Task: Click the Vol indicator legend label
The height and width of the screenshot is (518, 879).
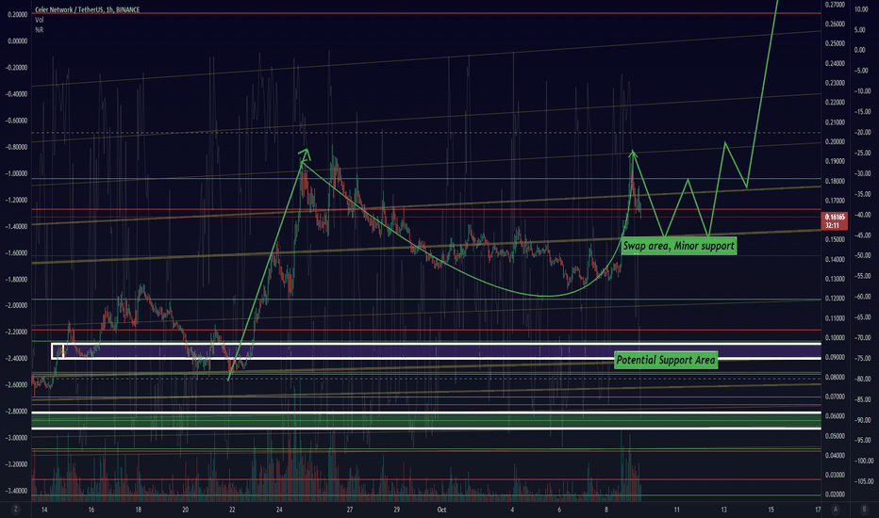Action: point(40,20)
